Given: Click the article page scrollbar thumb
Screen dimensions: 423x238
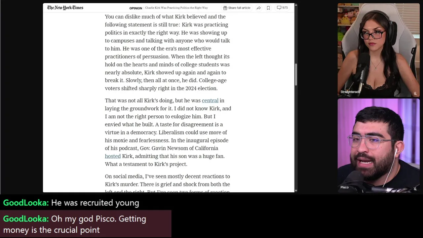Looking at the screenshot, I should coord(296,74).
